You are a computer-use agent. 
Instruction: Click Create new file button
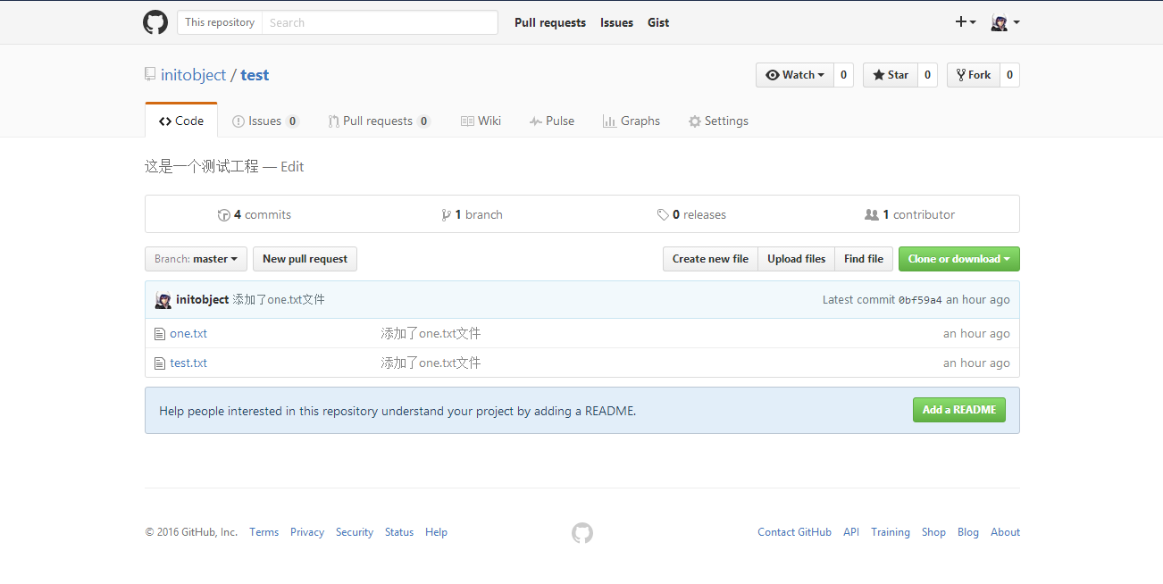[710, 259]
